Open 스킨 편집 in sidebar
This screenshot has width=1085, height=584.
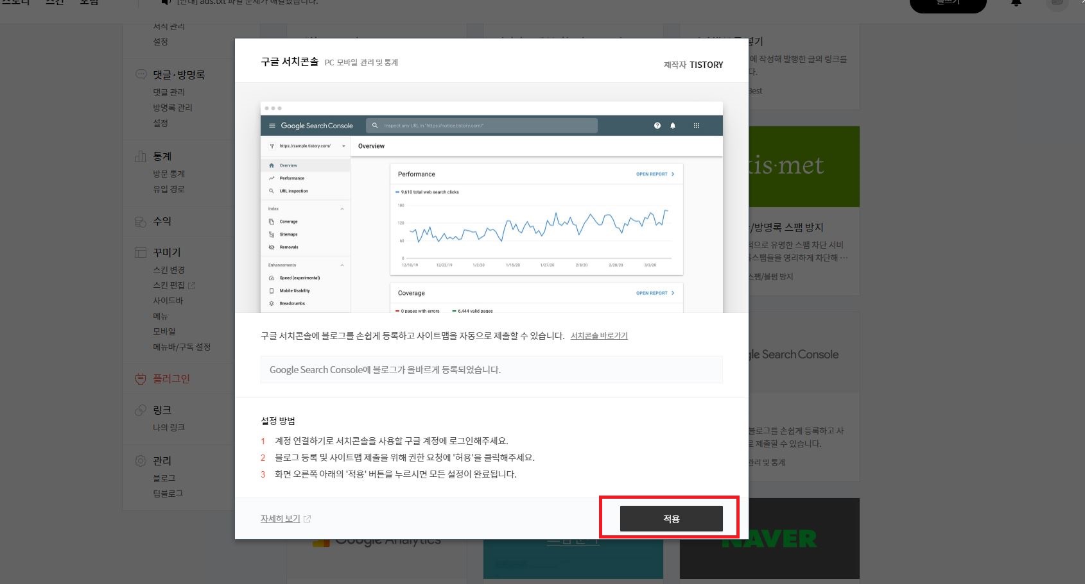click(x=169, y=285)
